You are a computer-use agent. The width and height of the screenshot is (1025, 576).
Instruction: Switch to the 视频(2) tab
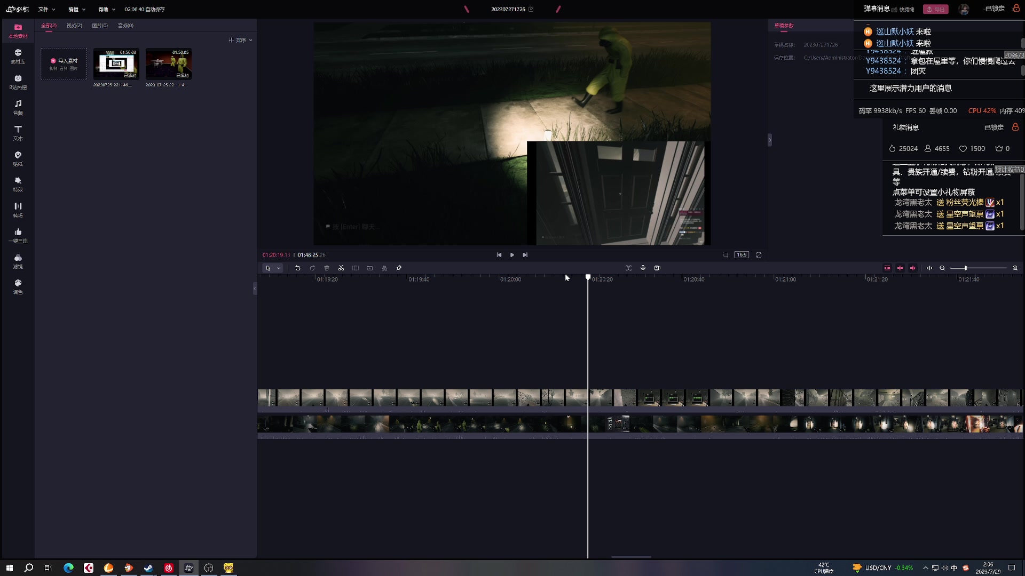[x=74, y=26]
